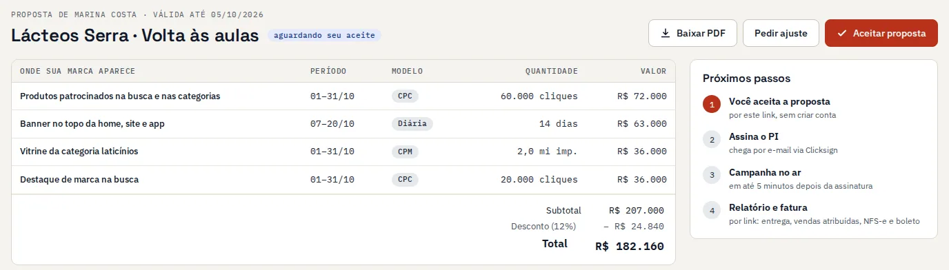
Task: Click the '14 dias' quantity
Action: 559,124
